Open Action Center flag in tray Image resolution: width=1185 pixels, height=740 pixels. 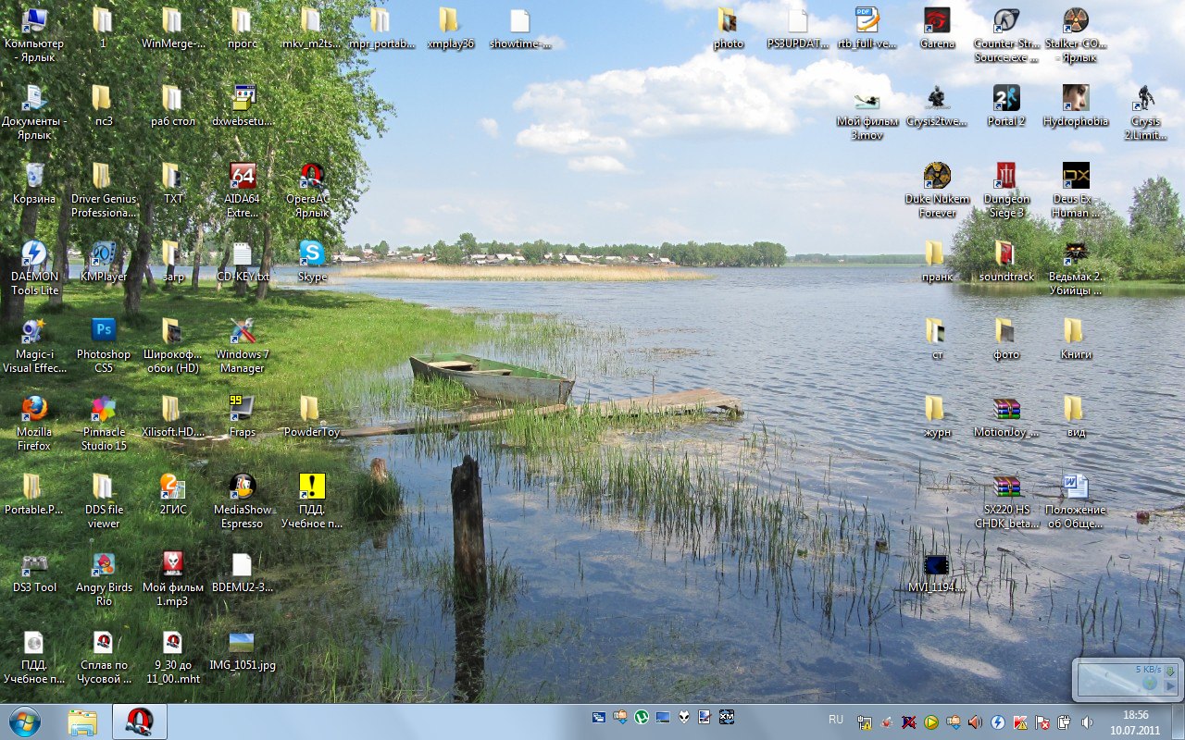(x=1041, y=721)
